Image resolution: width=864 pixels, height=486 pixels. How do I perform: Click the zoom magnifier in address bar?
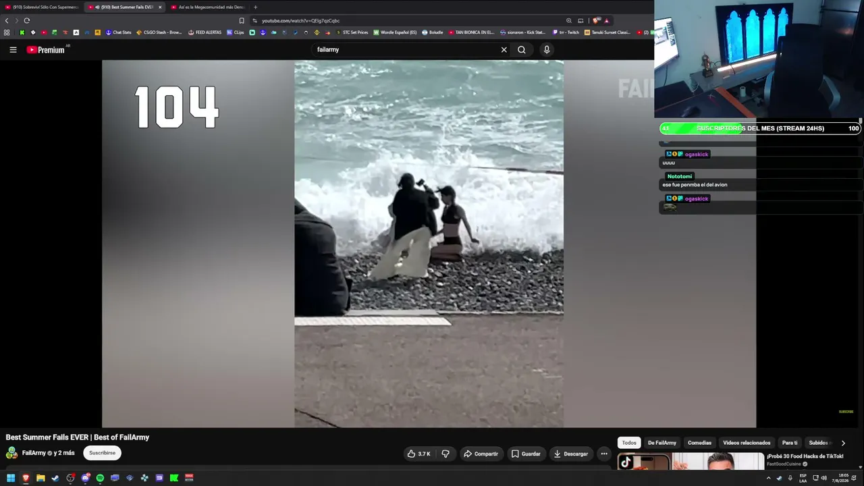(x=569, y=21)
